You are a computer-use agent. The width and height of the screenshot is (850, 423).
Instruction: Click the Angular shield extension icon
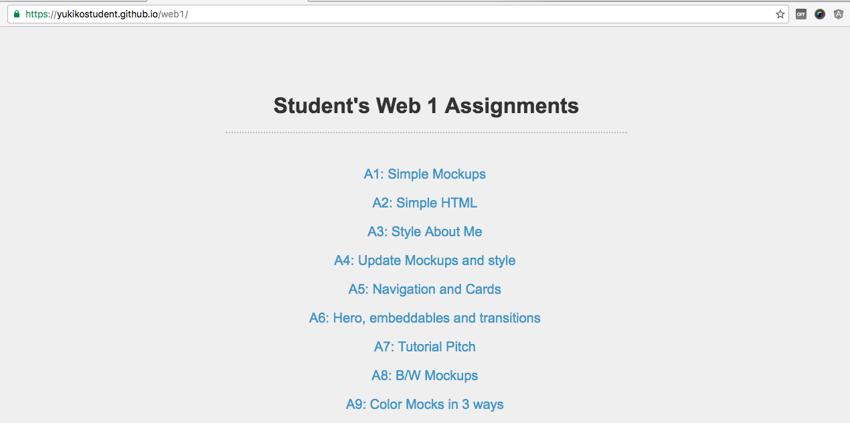(838, 14)
